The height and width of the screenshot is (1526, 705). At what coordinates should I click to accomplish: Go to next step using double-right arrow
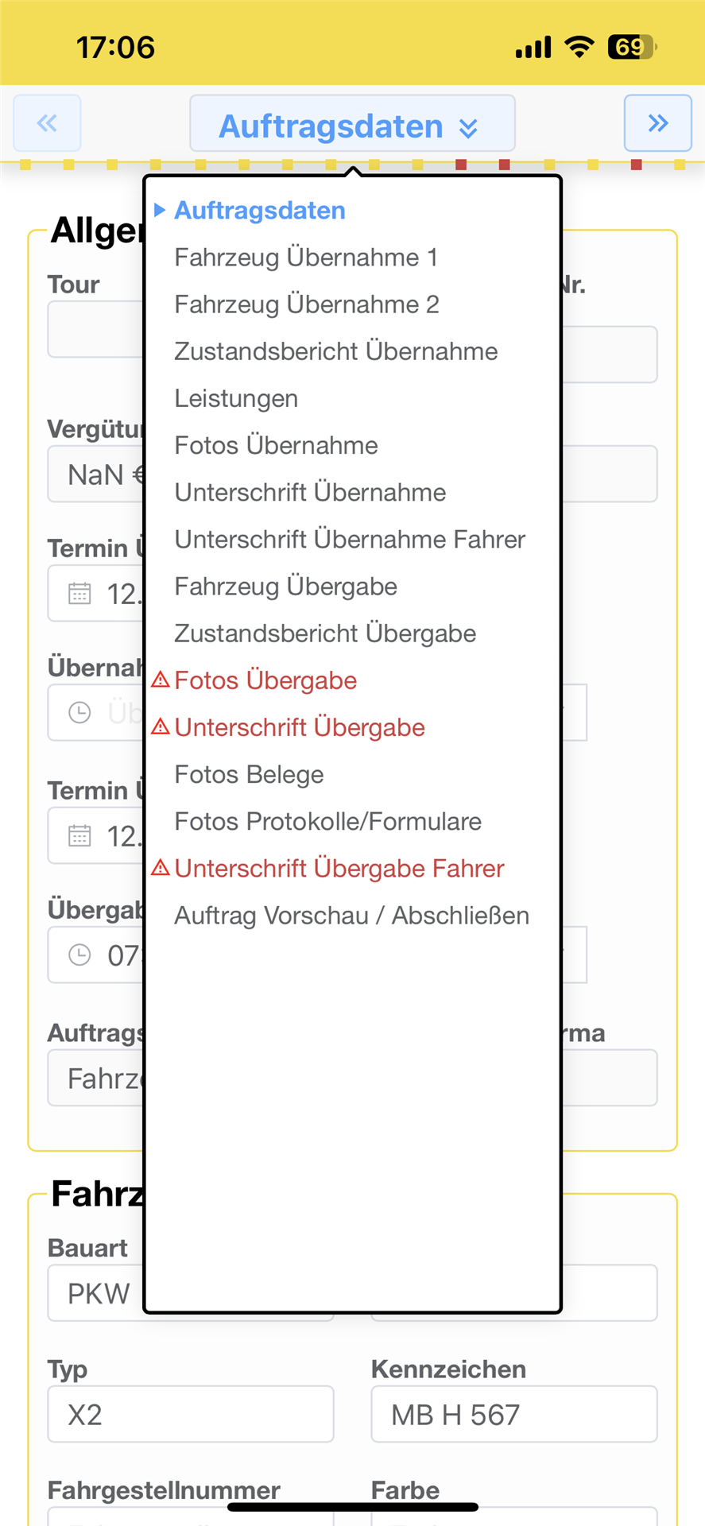point(657,123)
